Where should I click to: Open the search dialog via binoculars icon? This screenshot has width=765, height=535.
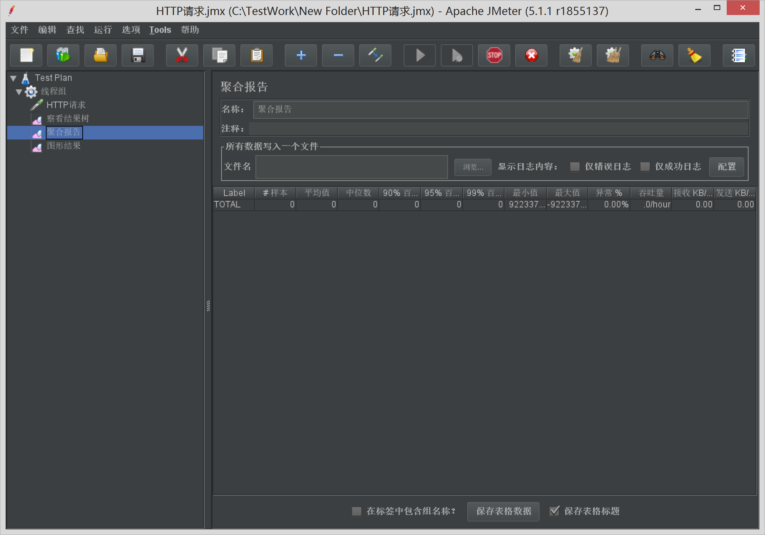[657, 55]
